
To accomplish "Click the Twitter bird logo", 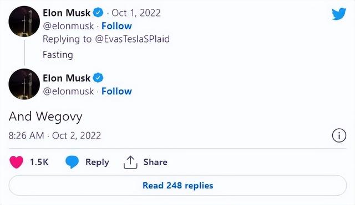I will pyautogui.click(x=339, y=14).
